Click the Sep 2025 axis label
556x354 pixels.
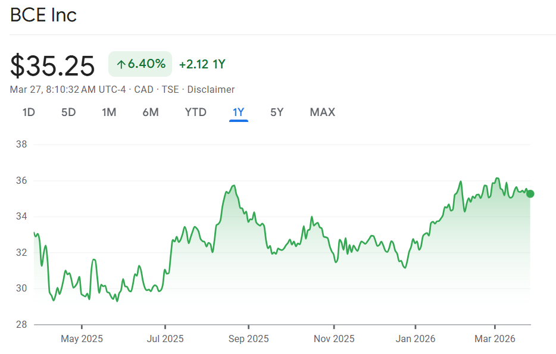click(x=248, y=339)
